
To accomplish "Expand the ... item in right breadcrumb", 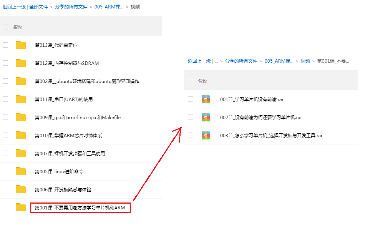I will 216,61.
